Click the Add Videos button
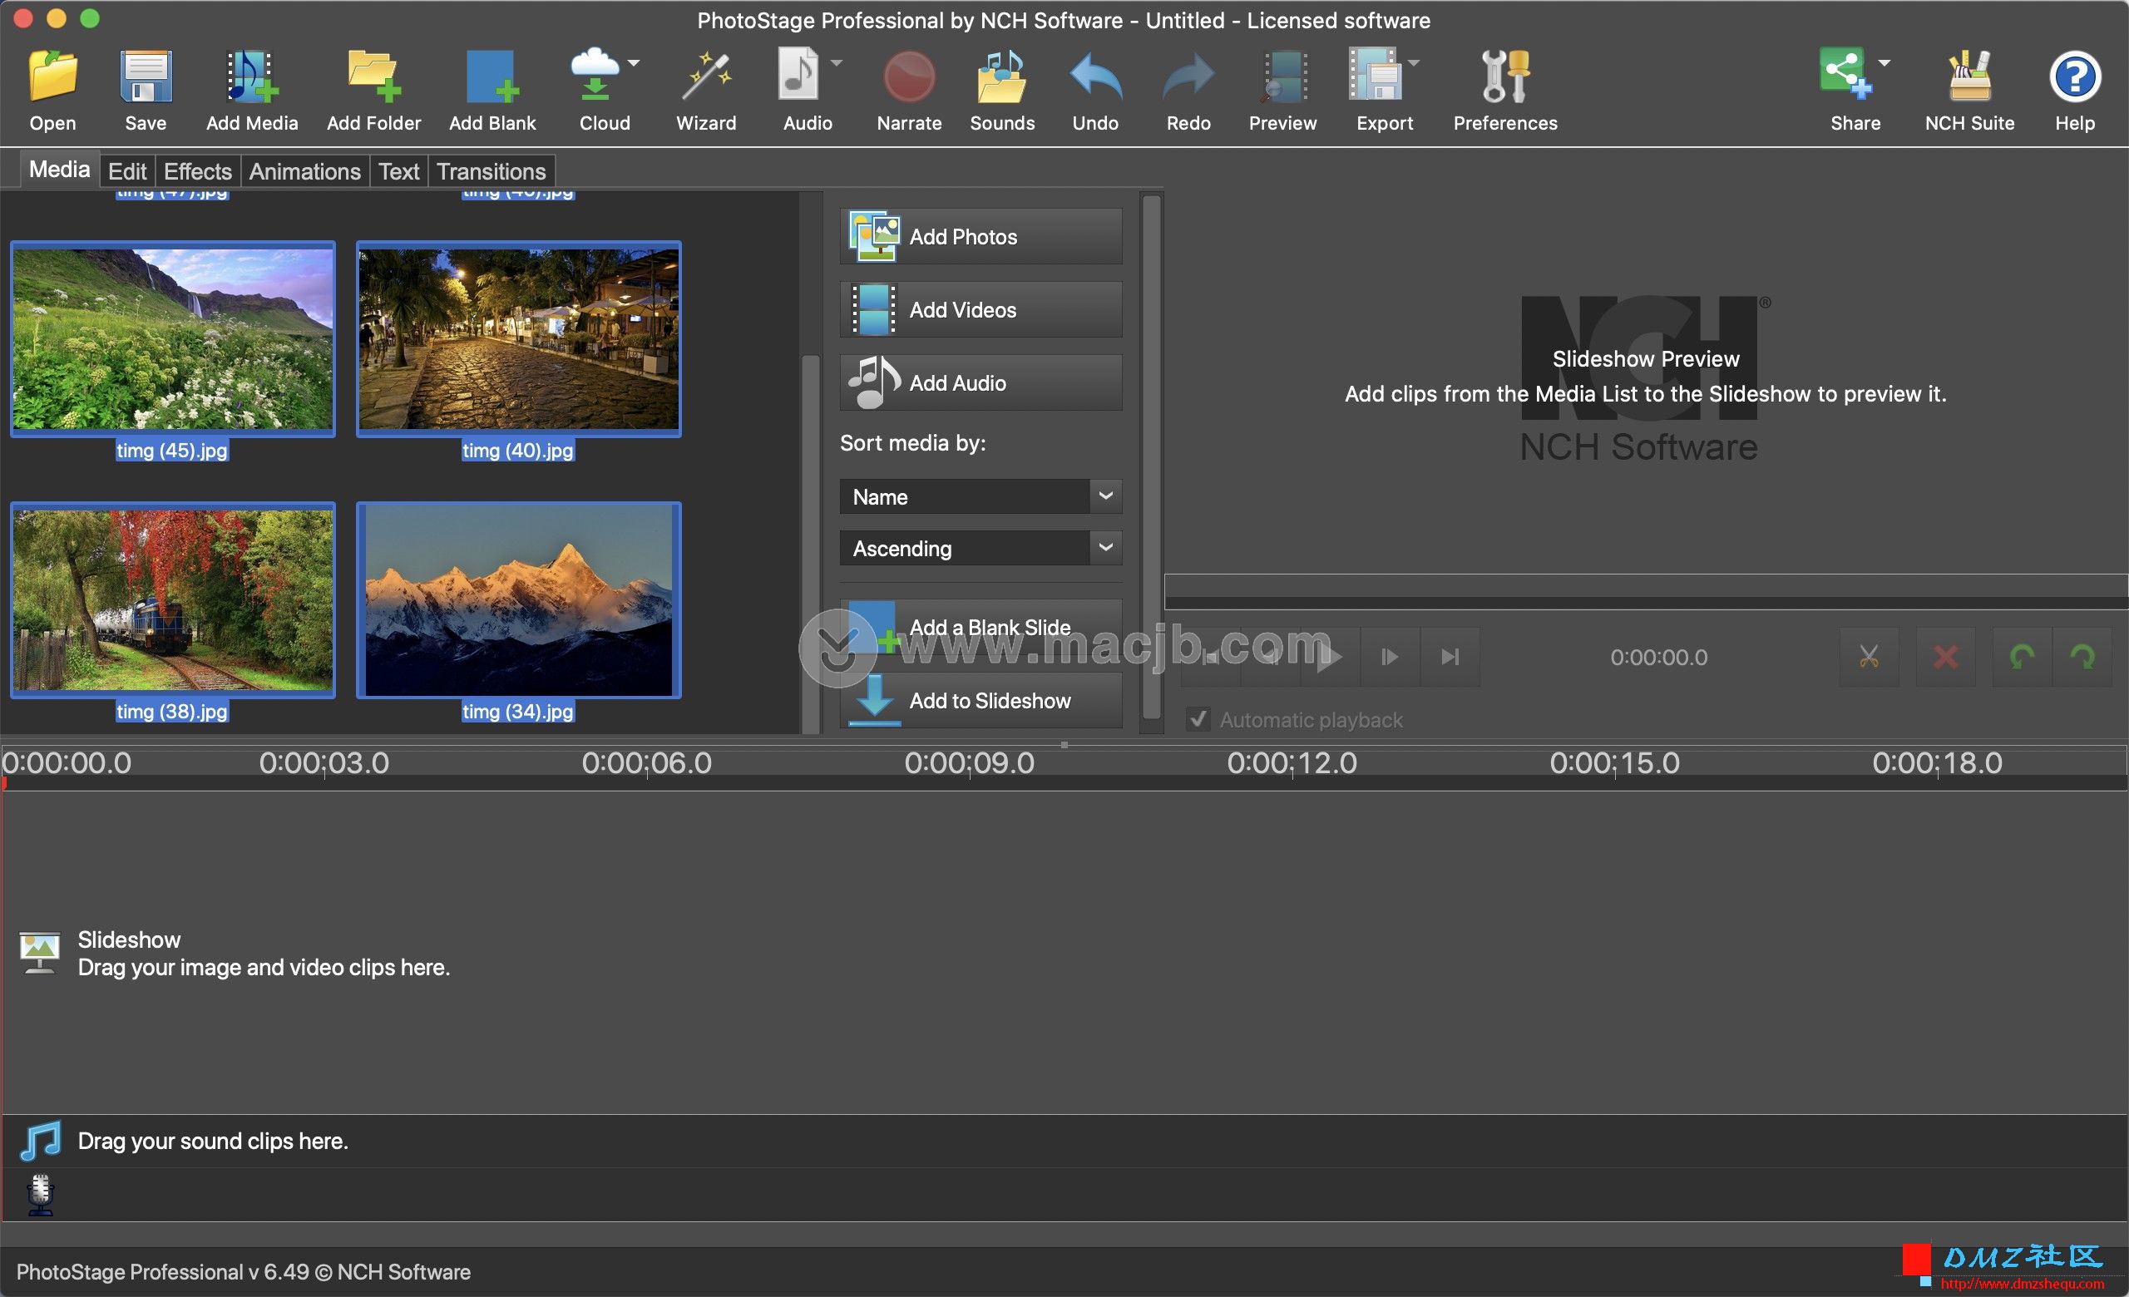Viewport: 2129px width, 1297px height. (x=981, y=309)
